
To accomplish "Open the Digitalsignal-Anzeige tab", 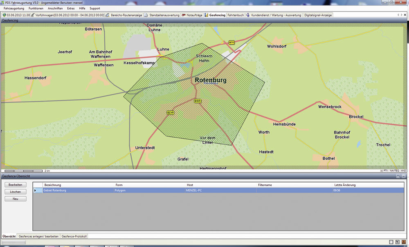I will (x=318, y=15).
